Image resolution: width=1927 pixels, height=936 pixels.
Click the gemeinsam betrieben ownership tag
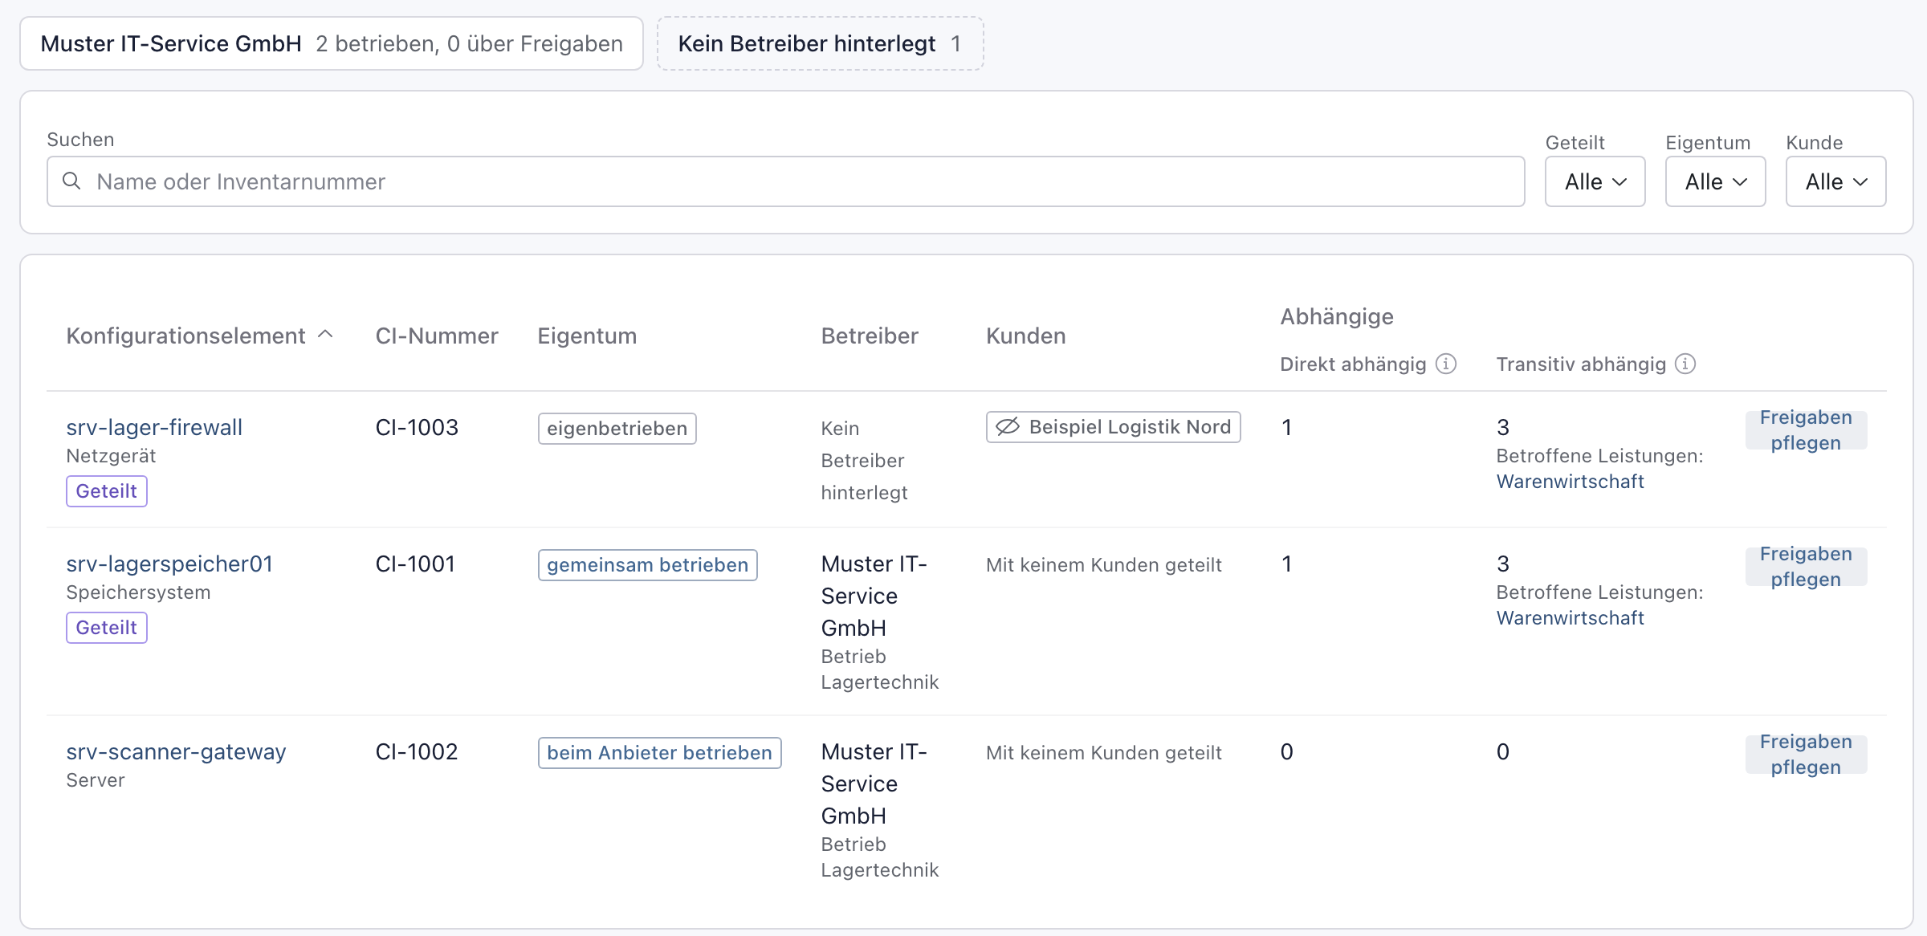pyautogui.click(x=647, y=564)
